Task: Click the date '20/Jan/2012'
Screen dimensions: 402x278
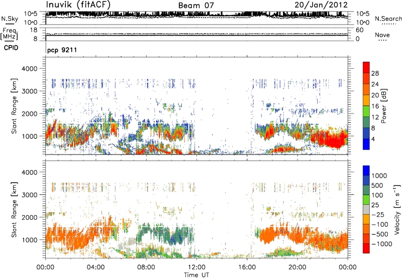Action: [x=321, y=5]
